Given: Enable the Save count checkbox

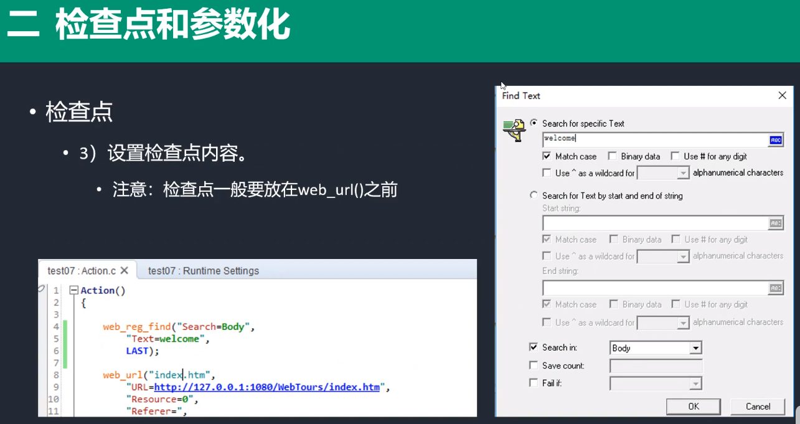Looking at the screenshot, I should (532, 365).
